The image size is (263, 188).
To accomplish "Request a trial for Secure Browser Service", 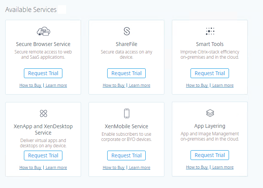I will [43, 73].
